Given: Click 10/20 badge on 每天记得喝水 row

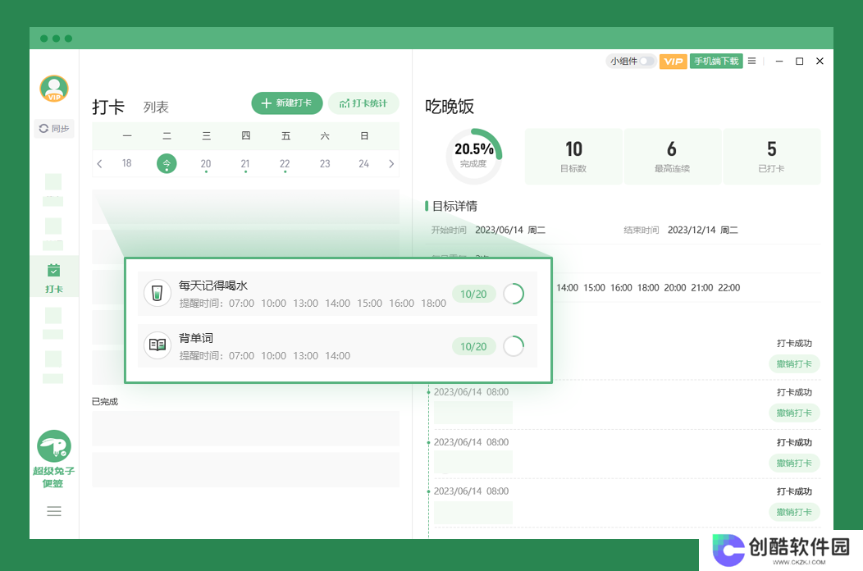Looking at the screenshot, I should (473, 294).
